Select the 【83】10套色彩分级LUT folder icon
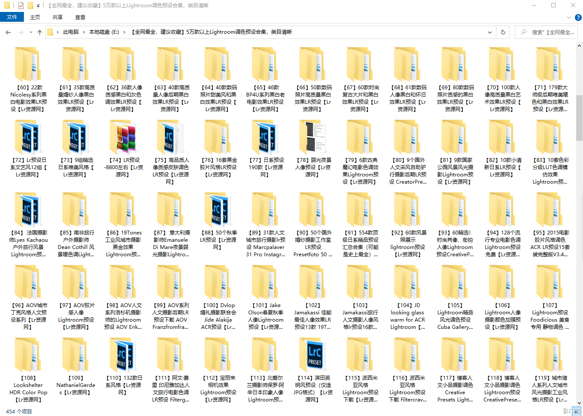 click(550, 137)
